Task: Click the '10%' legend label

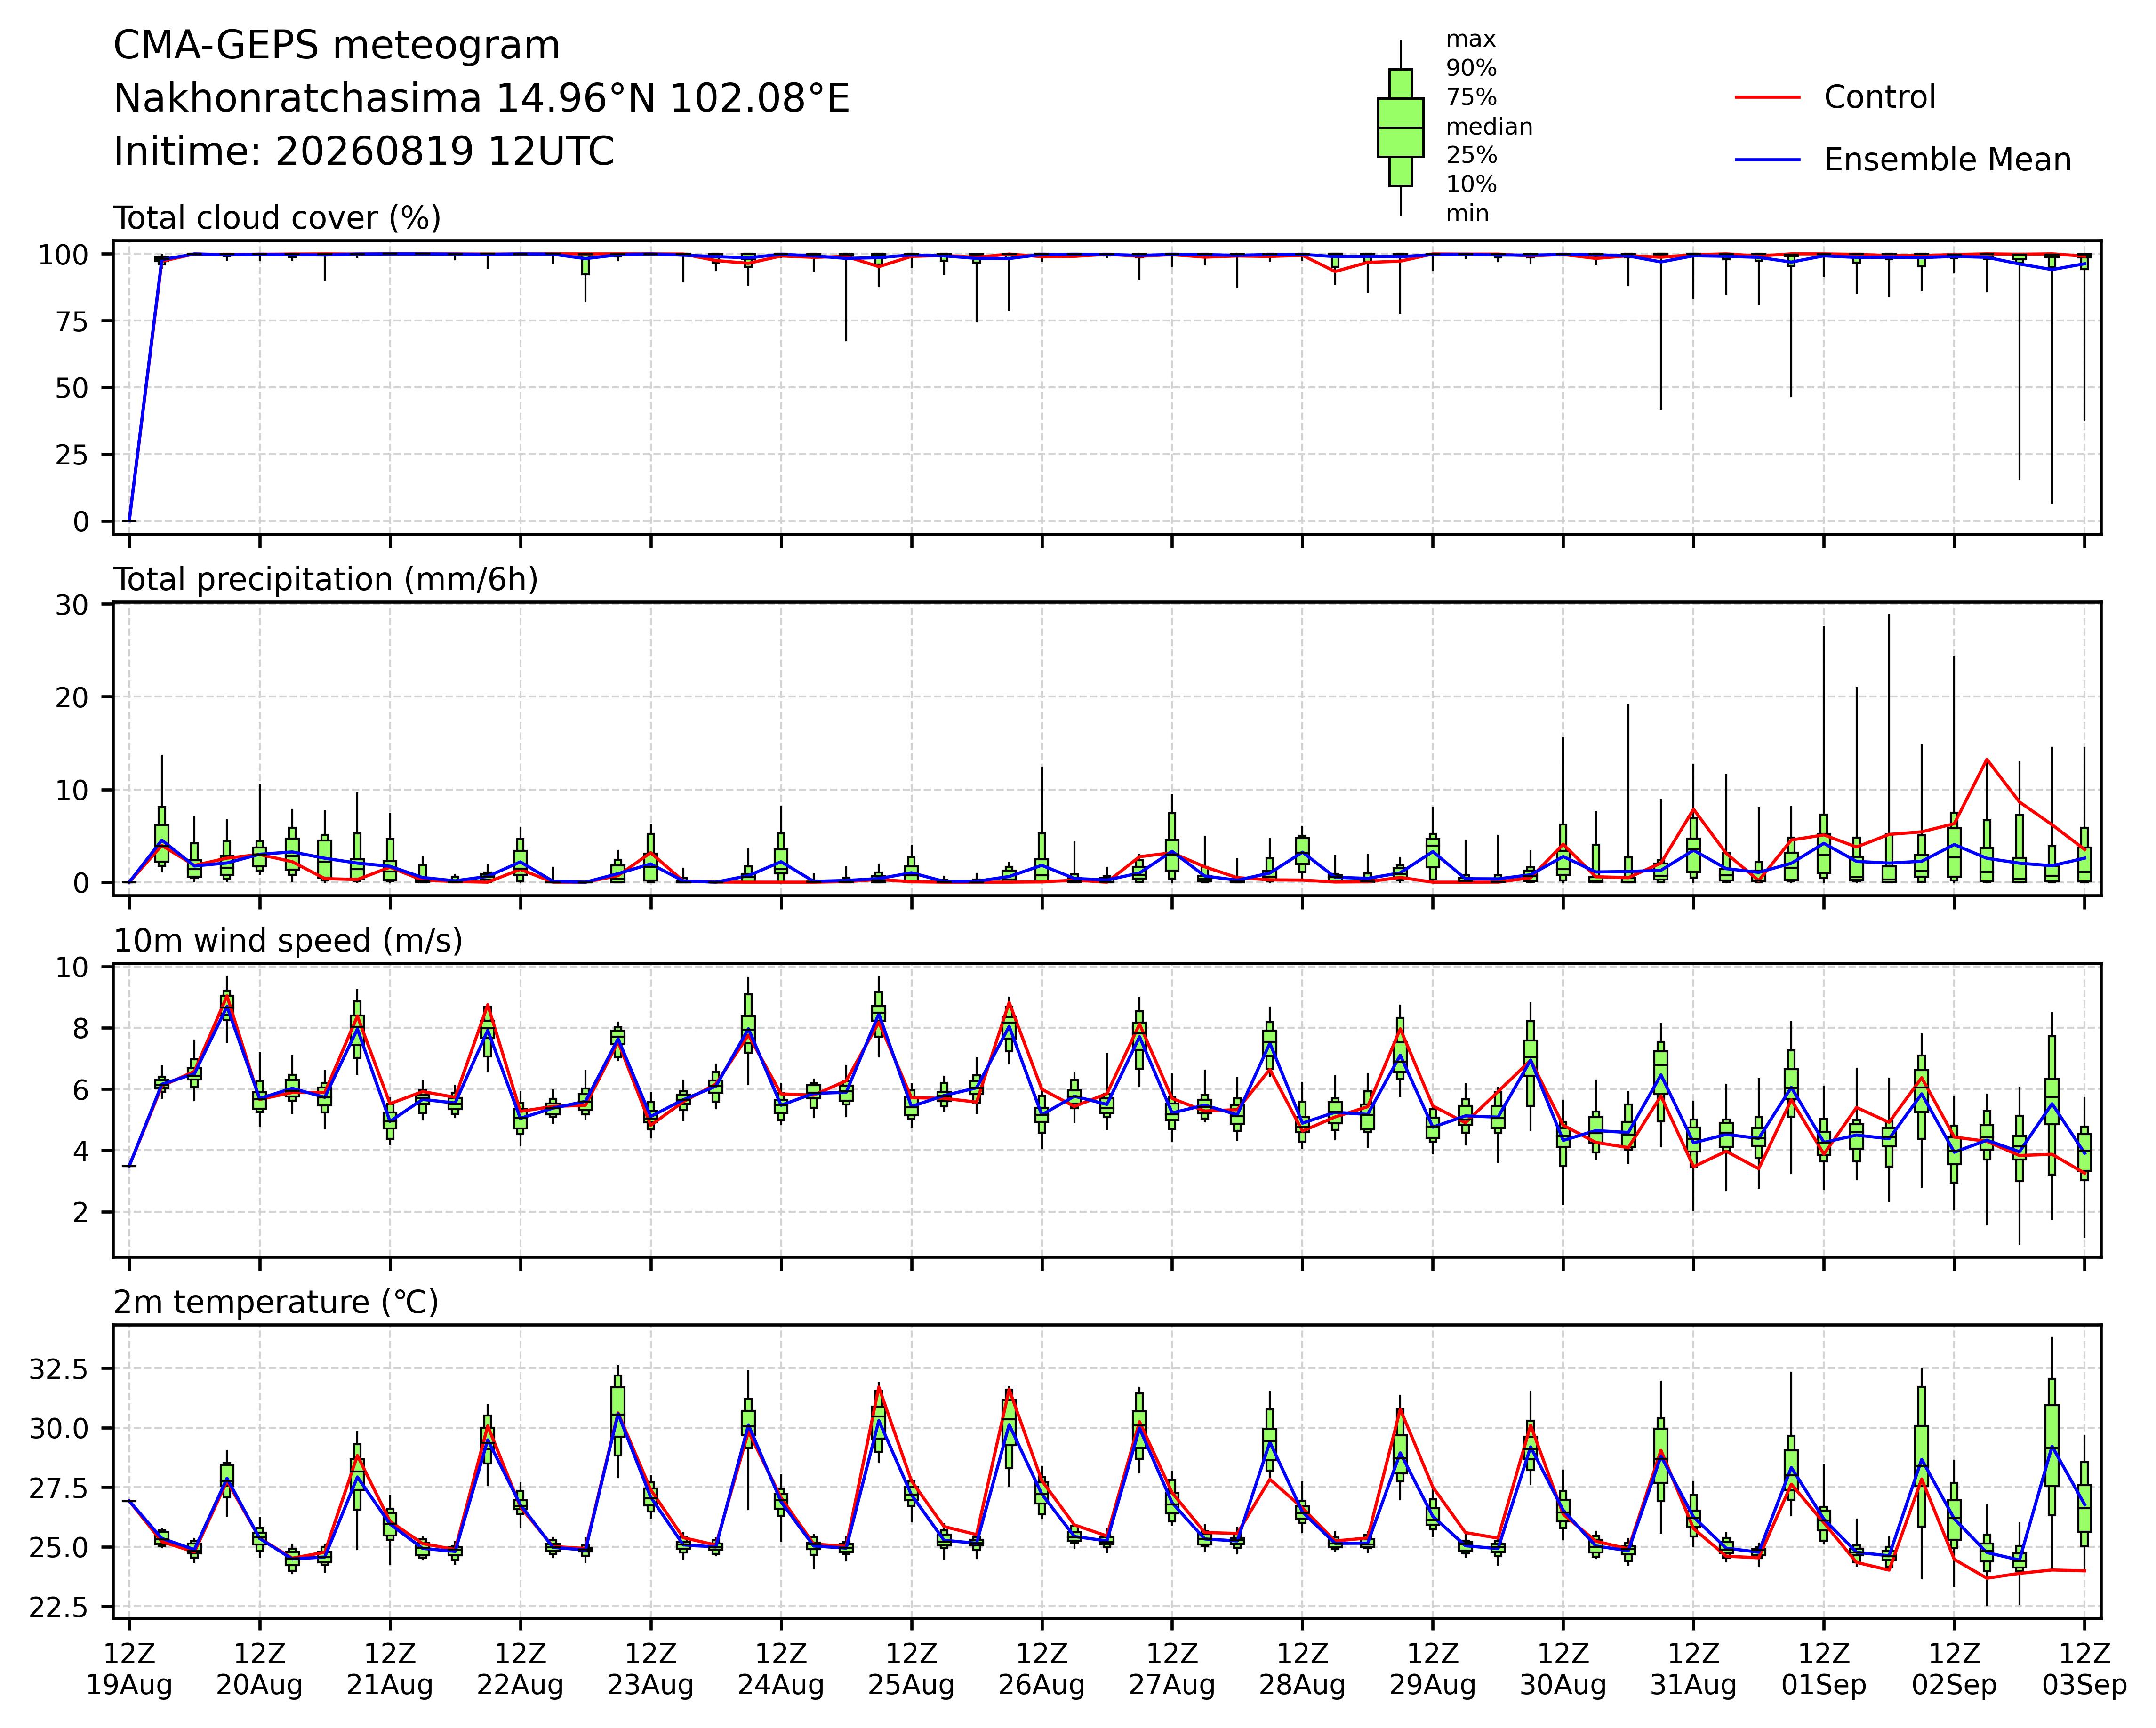Action: tap(1471, 185)
